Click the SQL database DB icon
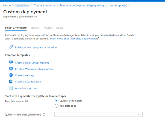 pos(11,81)
